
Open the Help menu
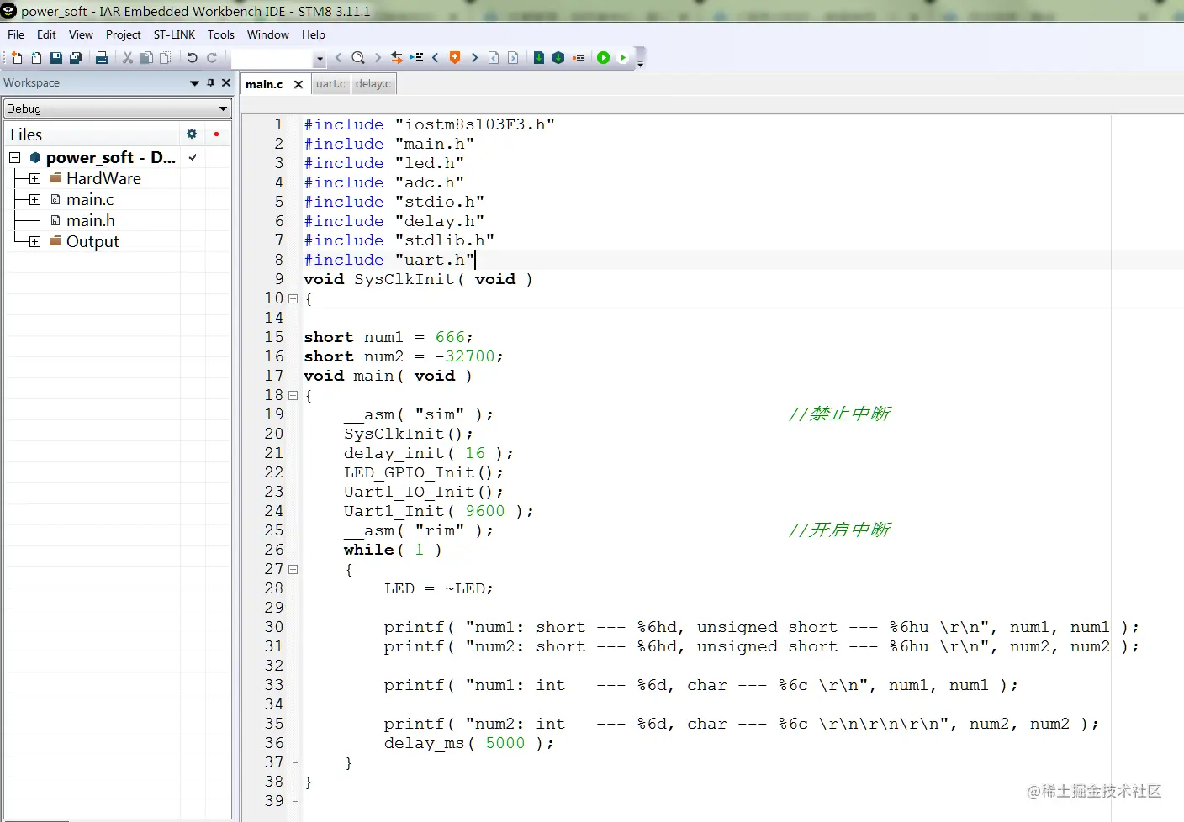click(x=314, y=34)
